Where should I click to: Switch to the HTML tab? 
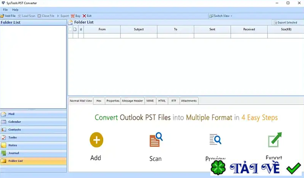click(162, 101)
